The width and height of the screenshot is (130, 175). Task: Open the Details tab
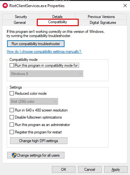(57, 17)
